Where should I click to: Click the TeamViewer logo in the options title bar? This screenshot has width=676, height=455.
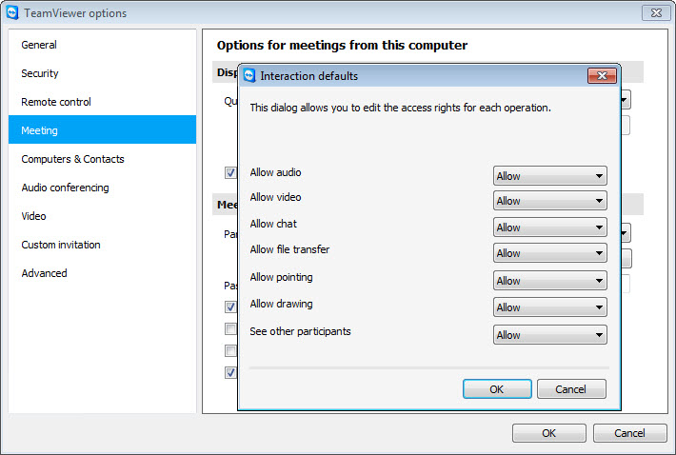pyautogui.click(x=12, y=13)
